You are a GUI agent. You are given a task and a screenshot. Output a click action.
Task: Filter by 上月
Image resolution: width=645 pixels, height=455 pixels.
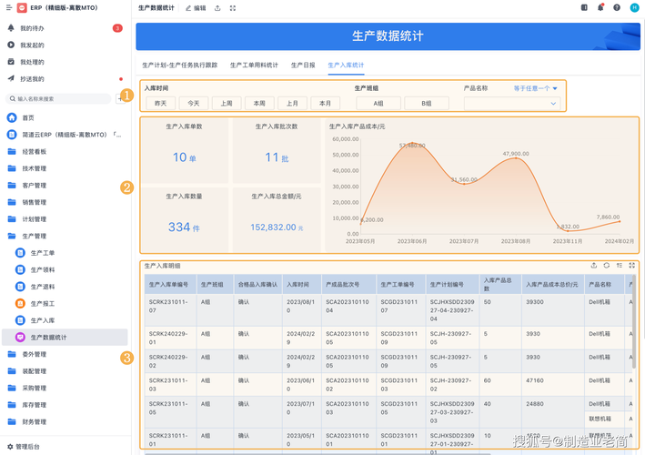click(x=292, y=103)
